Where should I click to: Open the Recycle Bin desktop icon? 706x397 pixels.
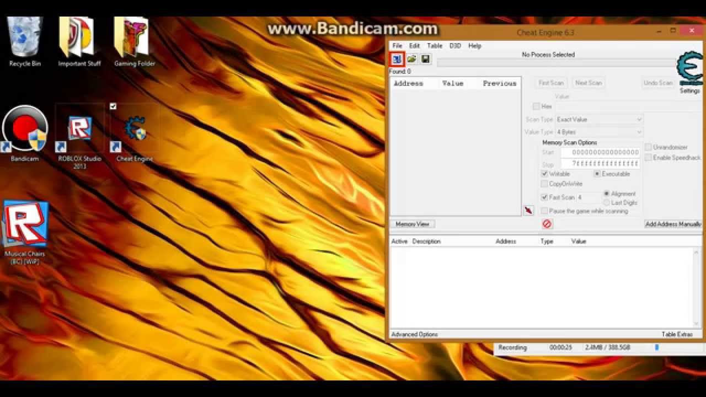coord(25,42)
